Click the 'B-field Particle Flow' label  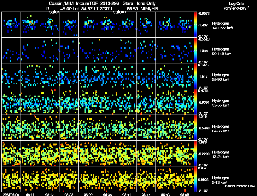pyautogui.click(x=240, y=186)
